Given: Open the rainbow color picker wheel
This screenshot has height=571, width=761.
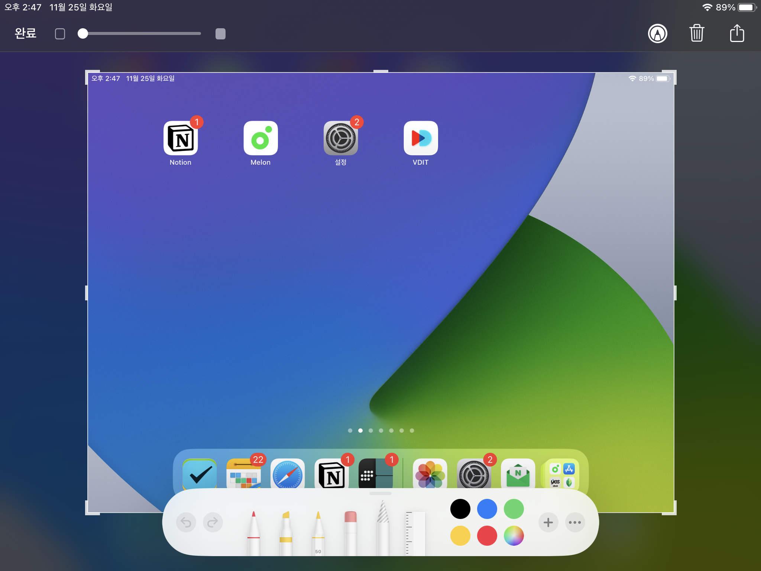Looking at the screenshot, I should tap(514, 536).
